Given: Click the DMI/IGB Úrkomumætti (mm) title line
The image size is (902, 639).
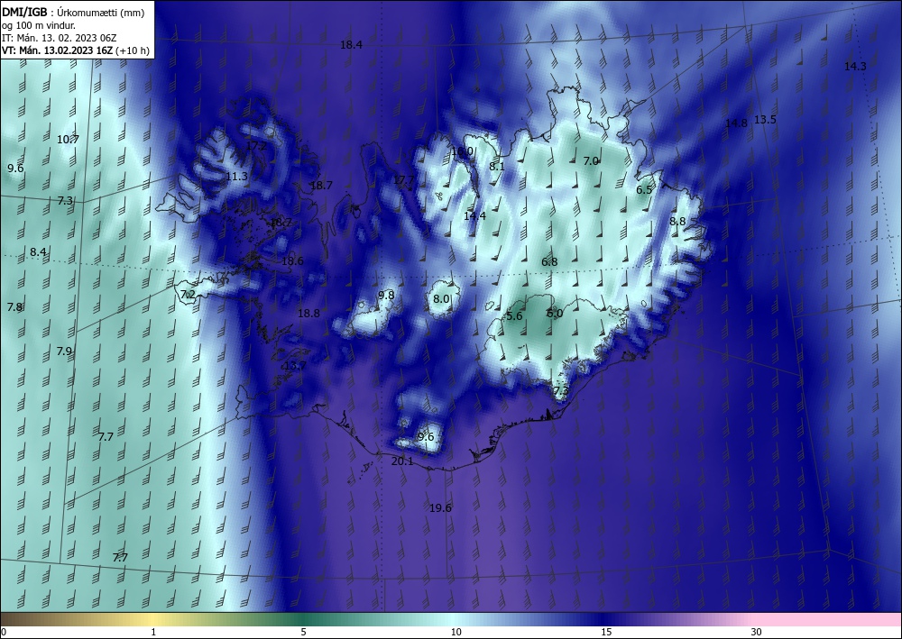Looking at the screenshot, I should point(73,12).
